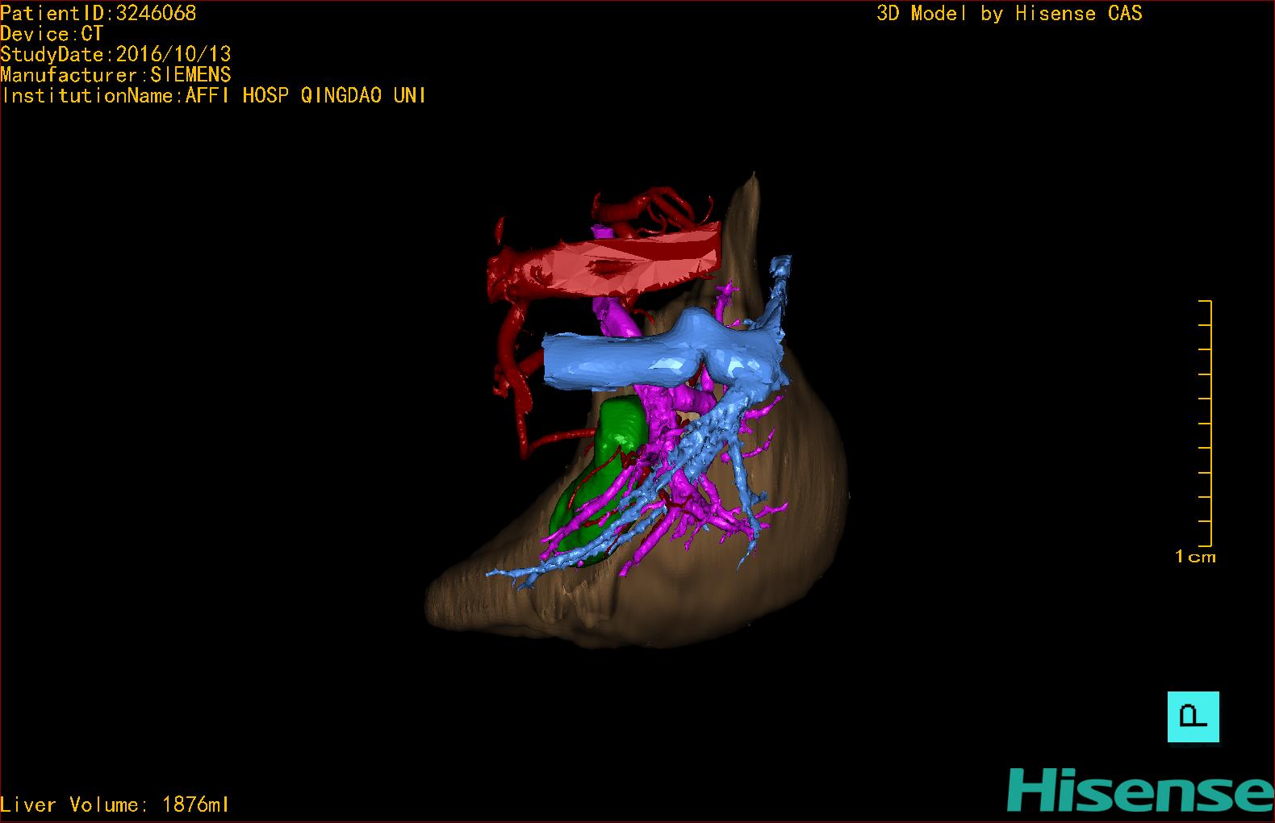The image size is (1275, 823).
Task: Click the Device:CT label
Action: [x=52, y=34]
